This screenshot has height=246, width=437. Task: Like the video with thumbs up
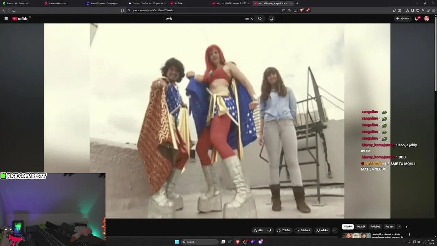258,230
